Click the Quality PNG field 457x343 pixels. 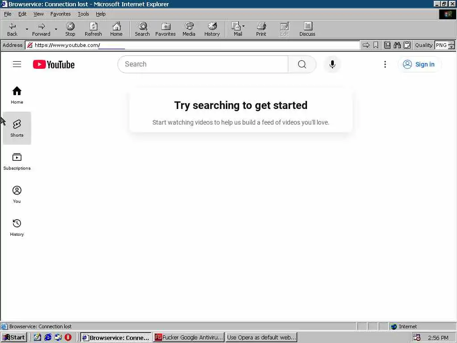pyautogui.click(x=441, y=45)
